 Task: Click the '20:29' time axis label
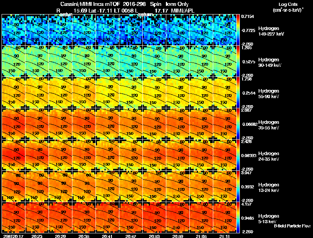tap(60, 236)
